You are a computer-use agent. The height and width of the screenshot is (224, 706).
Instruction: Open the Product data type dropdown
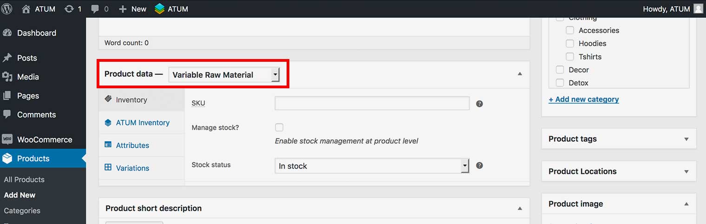point(224,75)
